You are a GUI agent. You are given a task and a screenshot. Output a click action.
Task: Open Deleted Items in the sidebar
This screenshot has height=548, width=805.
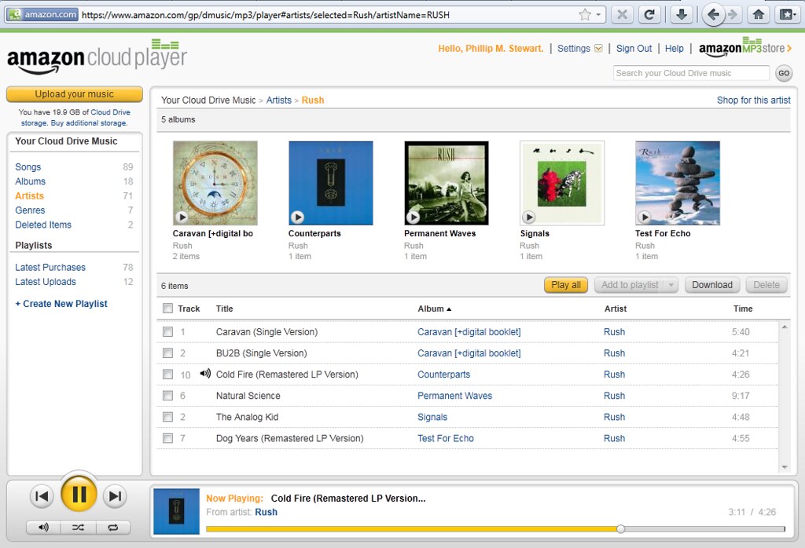pos(43,225)
